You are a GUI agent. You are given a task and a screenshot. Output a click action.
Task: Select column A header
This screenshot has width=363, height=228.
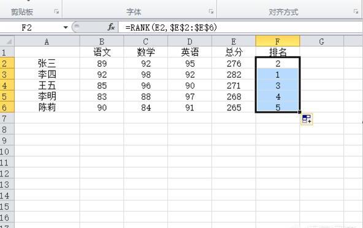click(47, 42)
